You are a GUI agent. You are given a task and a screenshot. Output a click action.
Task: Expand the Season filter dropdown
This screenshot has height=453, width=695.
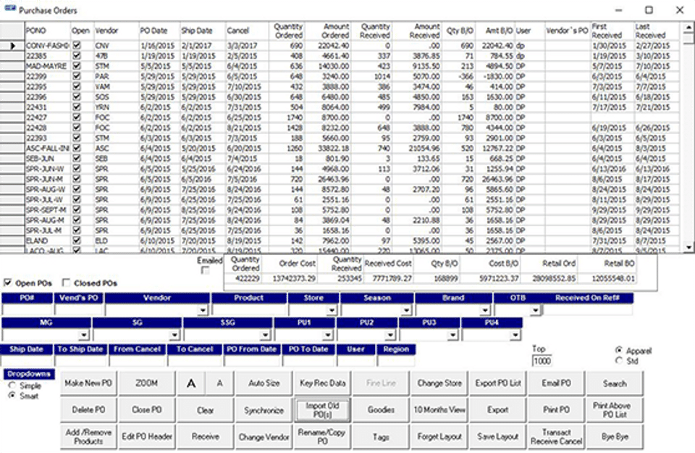pyautogui.click(x=406, y=309)
